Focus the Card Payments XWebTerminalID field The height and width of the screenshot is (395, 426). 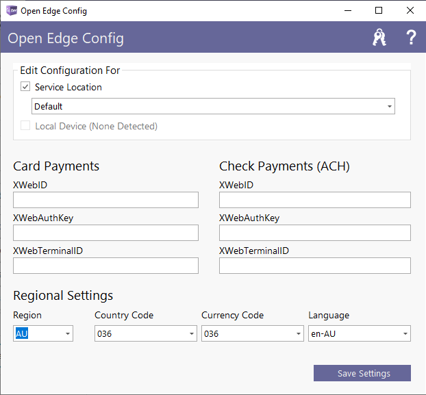pyautogui.click(x=105, y=266)
